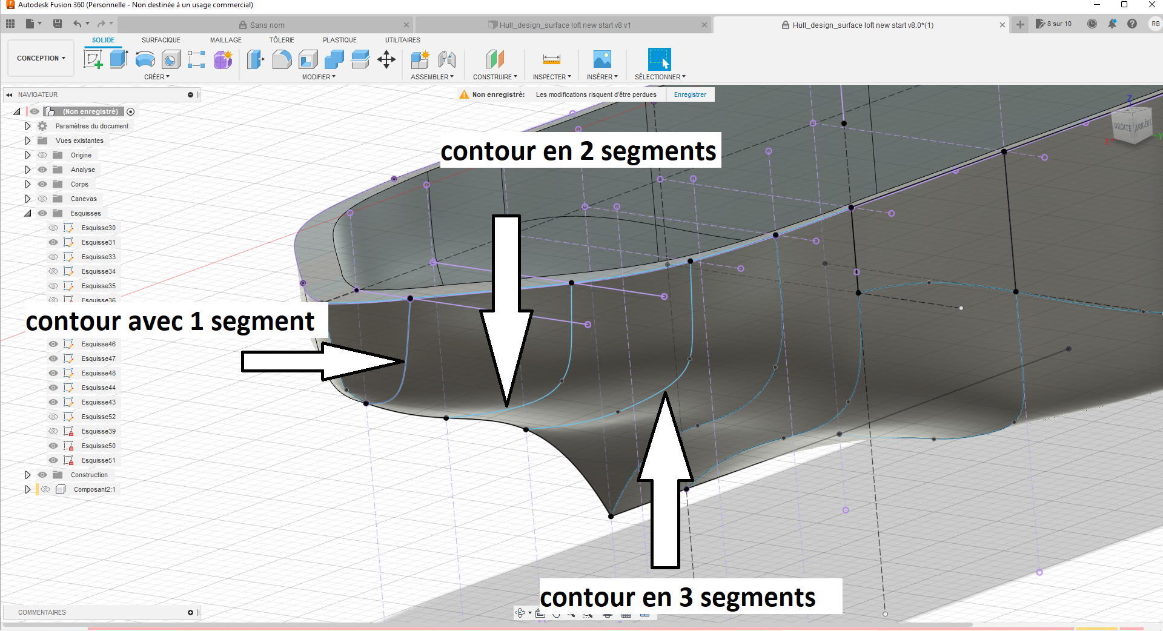The image size is (1163, 631).
Task: Select the Revolve tool icon
Action: [x=145, y=59]
